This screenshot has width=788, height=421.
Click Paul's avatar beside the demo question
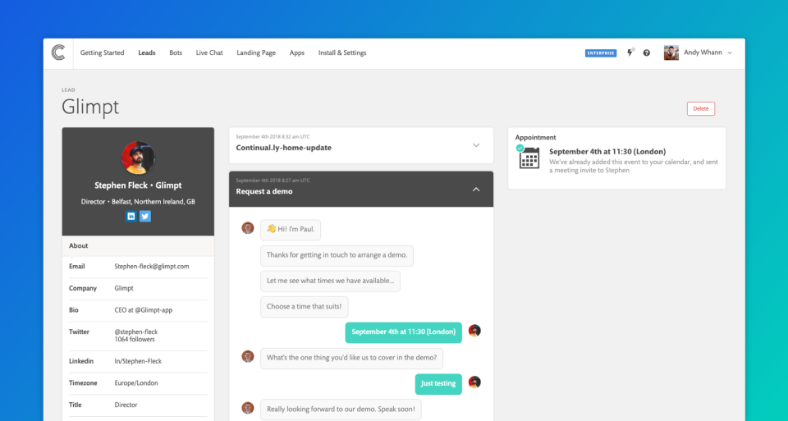pyautogui.click(x=248, y=356)
